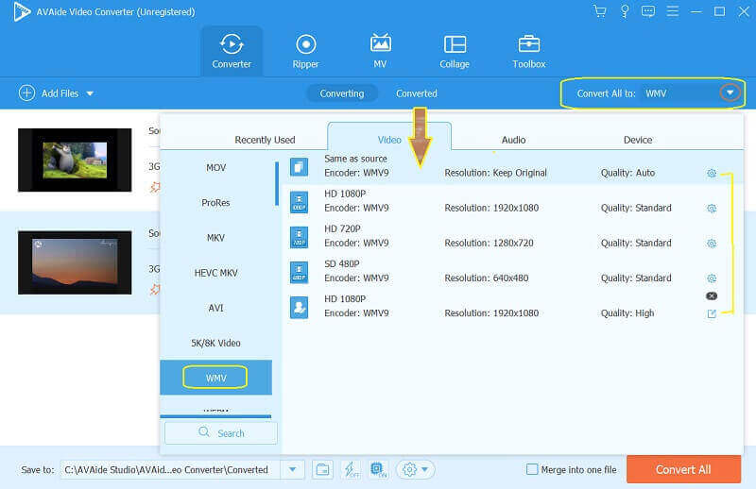The height and width of the screenshot is (489, 756).
Task: Click Quality: Auto text
Action: coord(627,173)
